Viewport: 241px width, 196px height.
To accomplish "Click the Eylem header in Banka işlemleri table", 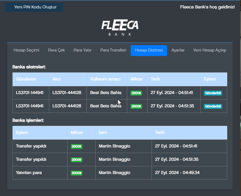I will click(22, 133).
